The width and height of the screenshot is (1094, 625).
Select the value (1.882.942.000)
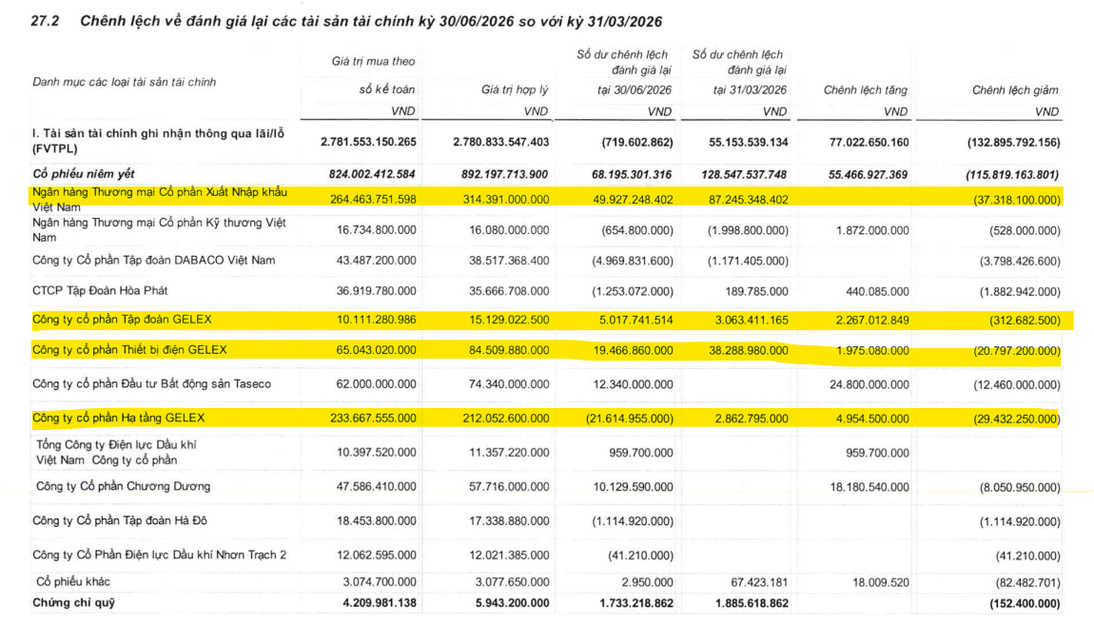(1020, 292)
